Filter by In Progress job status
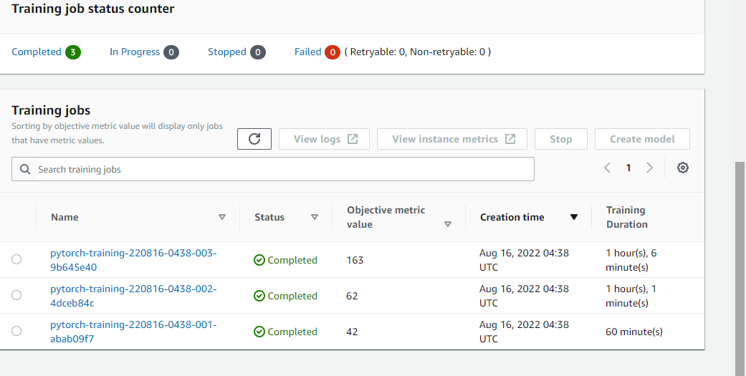The image size is (746, 376). pos(135,52)
